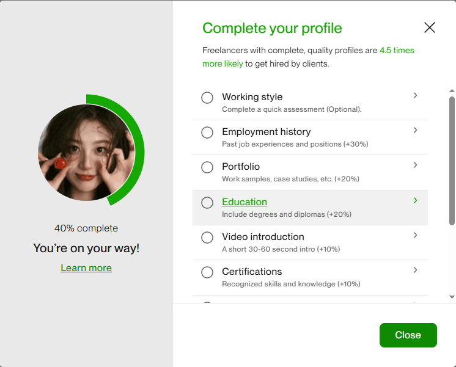Click 'Recognized skills and knowledge (+10%)' text

tap(291, 284)
